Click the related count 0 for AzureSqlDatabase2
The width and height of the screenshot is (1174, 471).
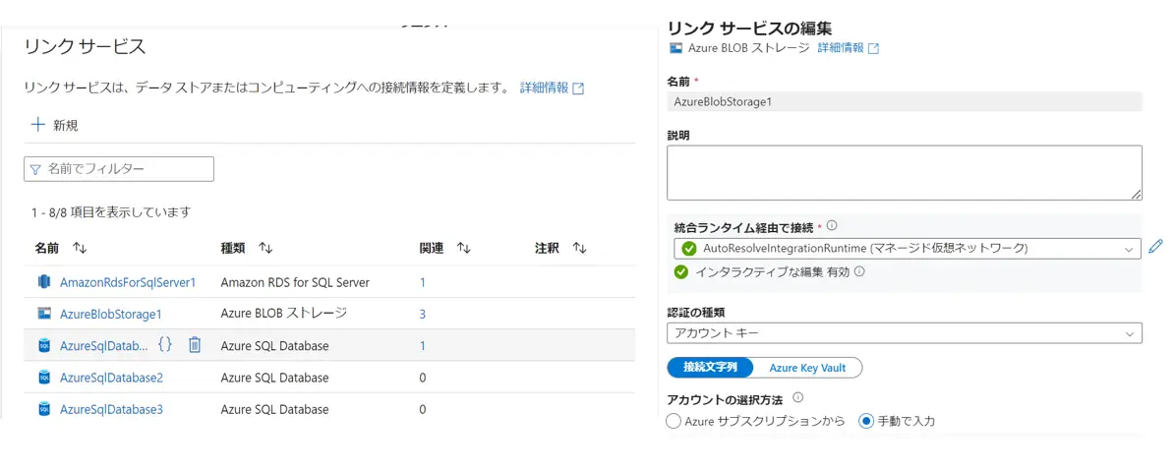tap(422, 378)
